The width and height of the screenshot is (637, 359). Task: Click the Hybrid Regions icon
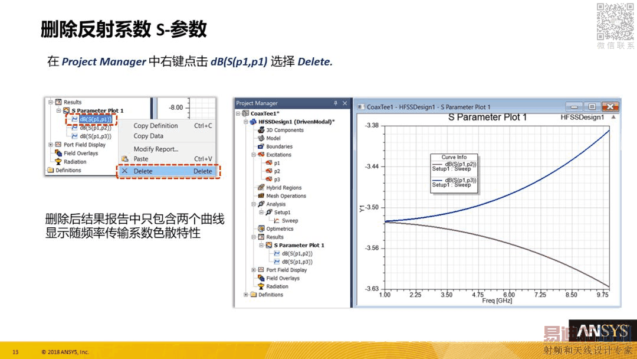coord(261,187)
